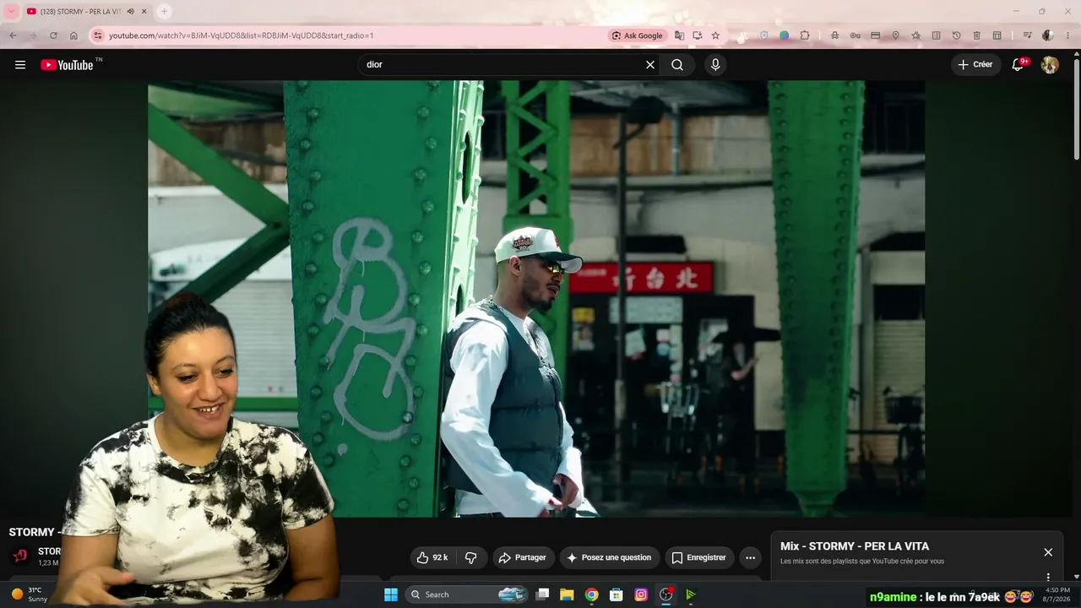The image size is (1081, 608).
Task: Open the media controls music-note icon
Action: (x=1027, y=35)
